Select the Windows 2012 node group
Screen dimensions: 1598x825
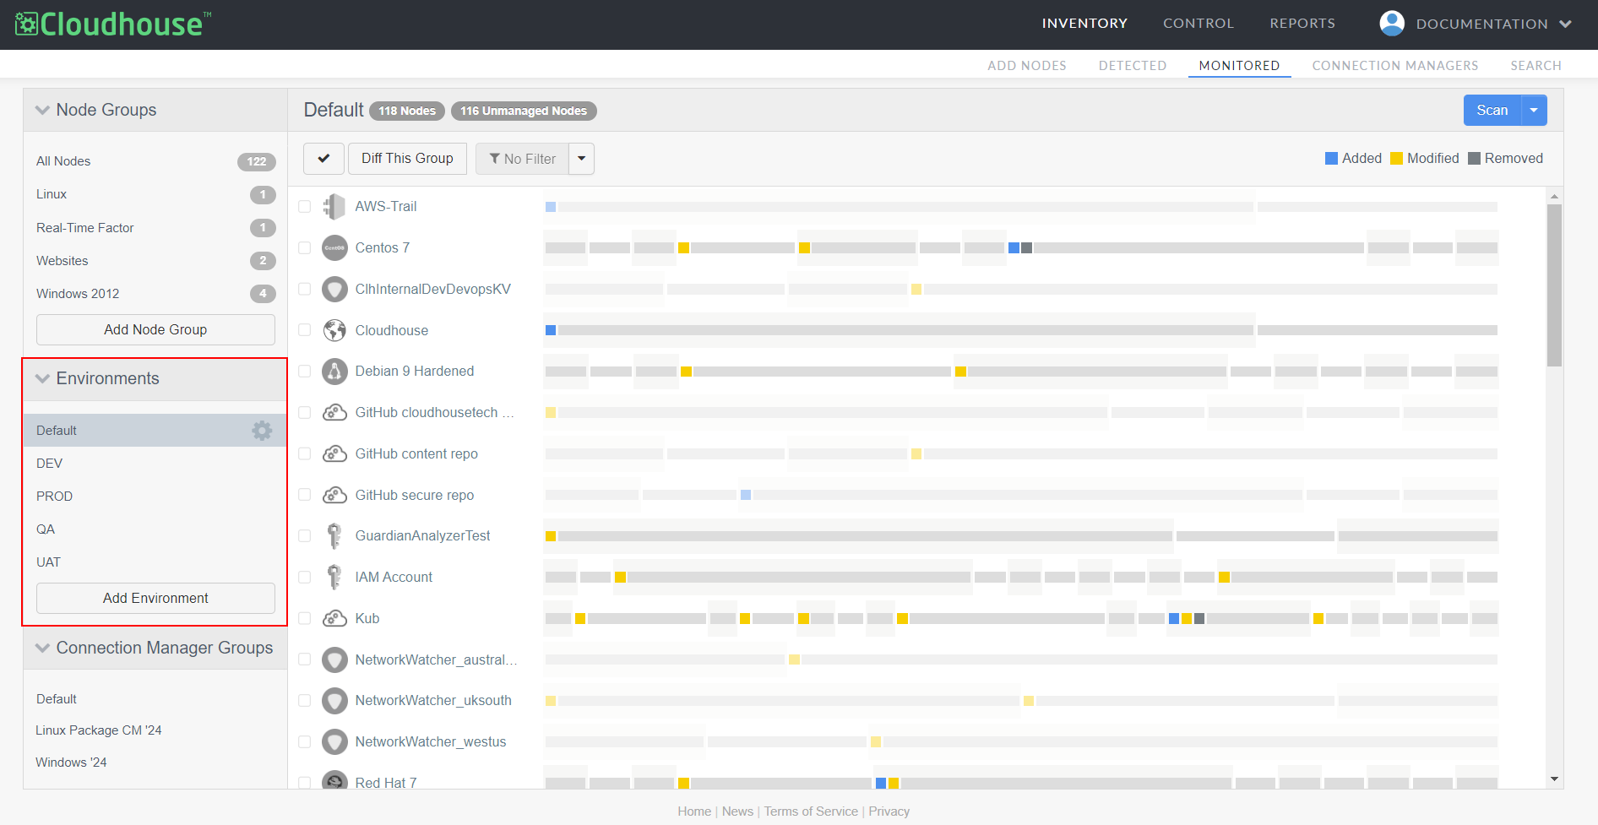pyautogui.click(x=78, y=294)
